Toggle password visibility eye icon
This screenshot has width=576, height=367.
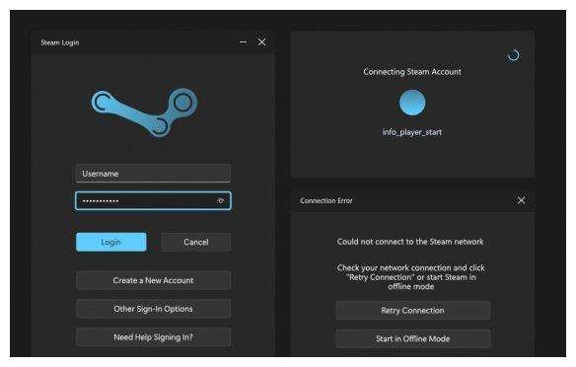pos(220,200)
